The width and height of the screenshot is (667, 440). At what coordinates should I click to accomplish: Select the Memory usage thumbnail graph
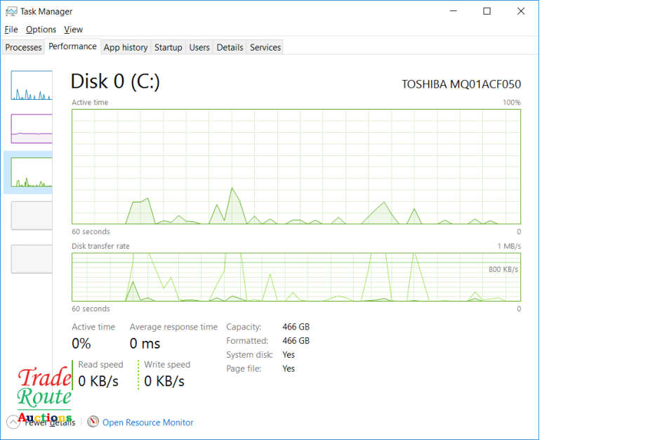point(32,129)
